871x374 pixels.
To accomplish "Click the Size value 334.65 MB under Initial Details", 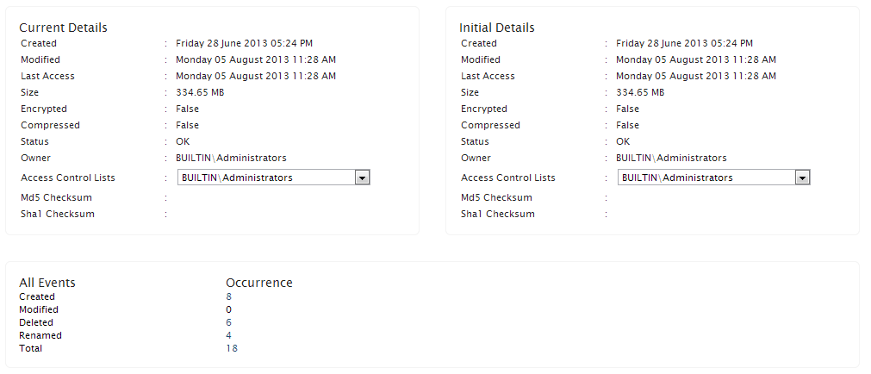I will [640, 92].
